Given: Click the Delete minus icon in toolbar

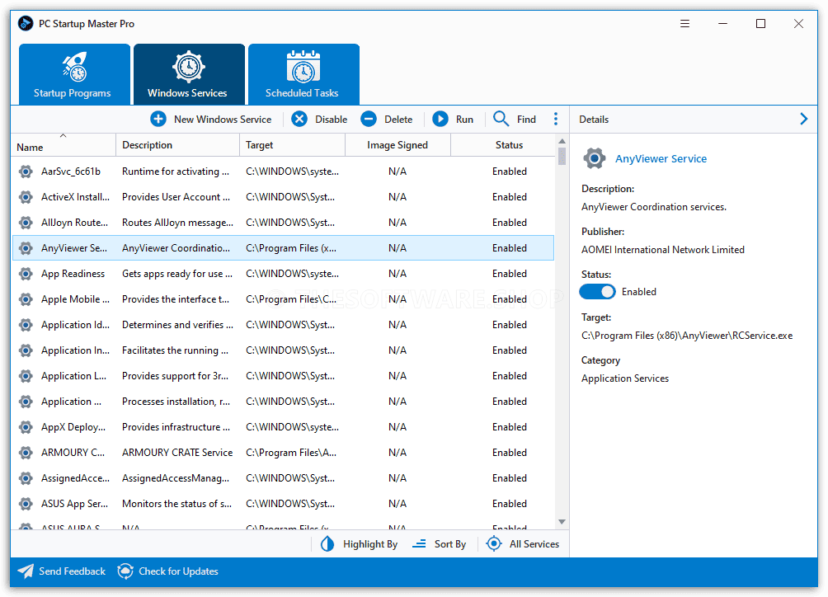Looking at the screenshot, I should point(369,120).
